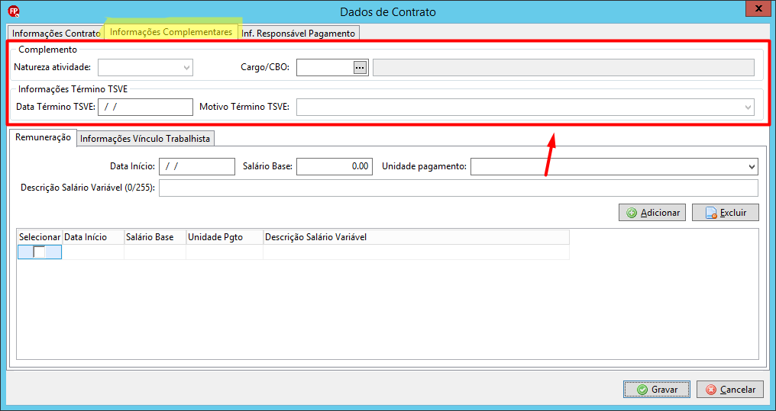Image resolution: width=776 pixels, height=411 pixels.
Task: Click the Selecionar column header
Action: (x=40, y=237)
